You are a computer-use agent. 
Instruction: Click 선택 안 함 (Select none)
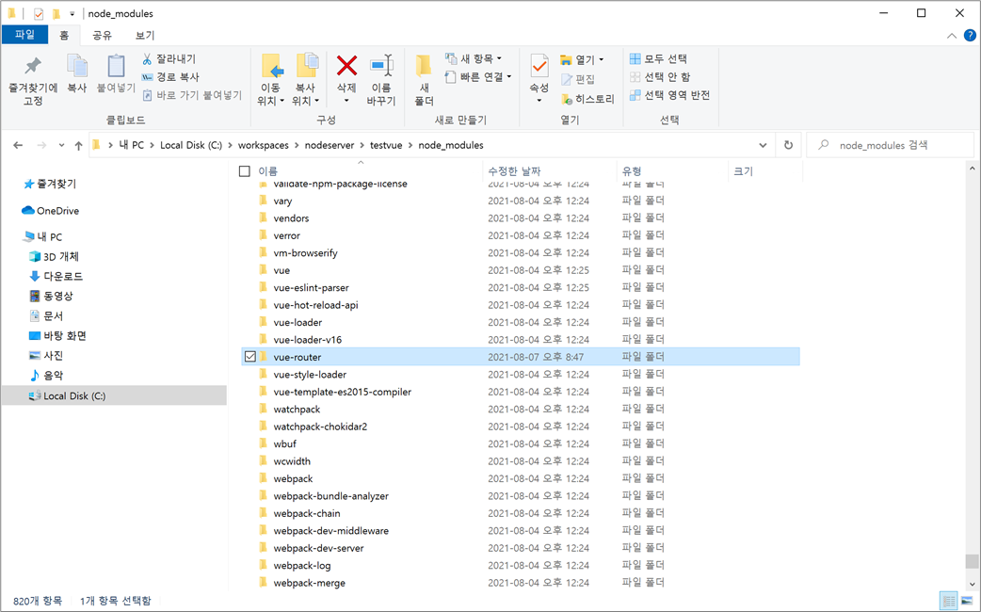[x=660, y=77]
